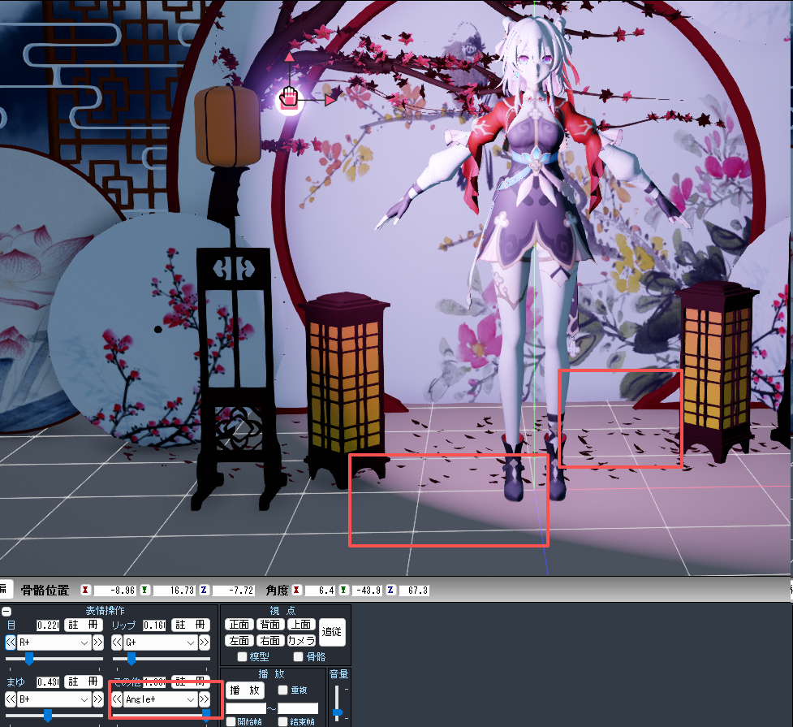Viewport: 793px width, 727px height.
Task: Tick the 開始帧 checkbox
Action: pyautogui.click(x=231, y=721)
